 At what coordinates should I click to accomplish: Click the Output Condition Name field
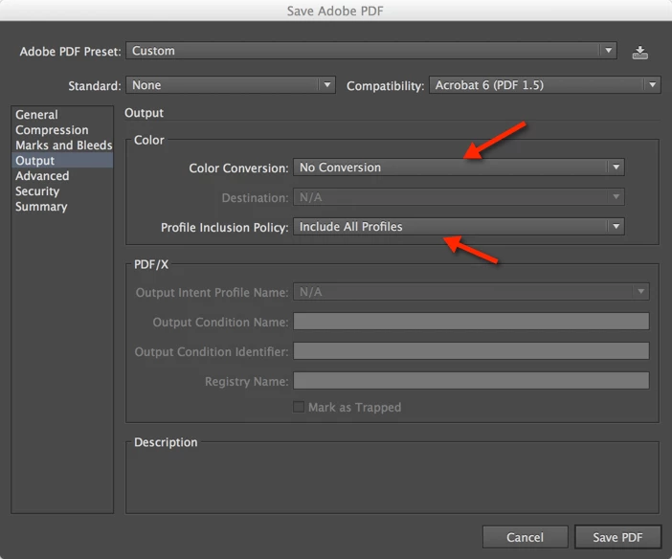(x=471, y=322)
